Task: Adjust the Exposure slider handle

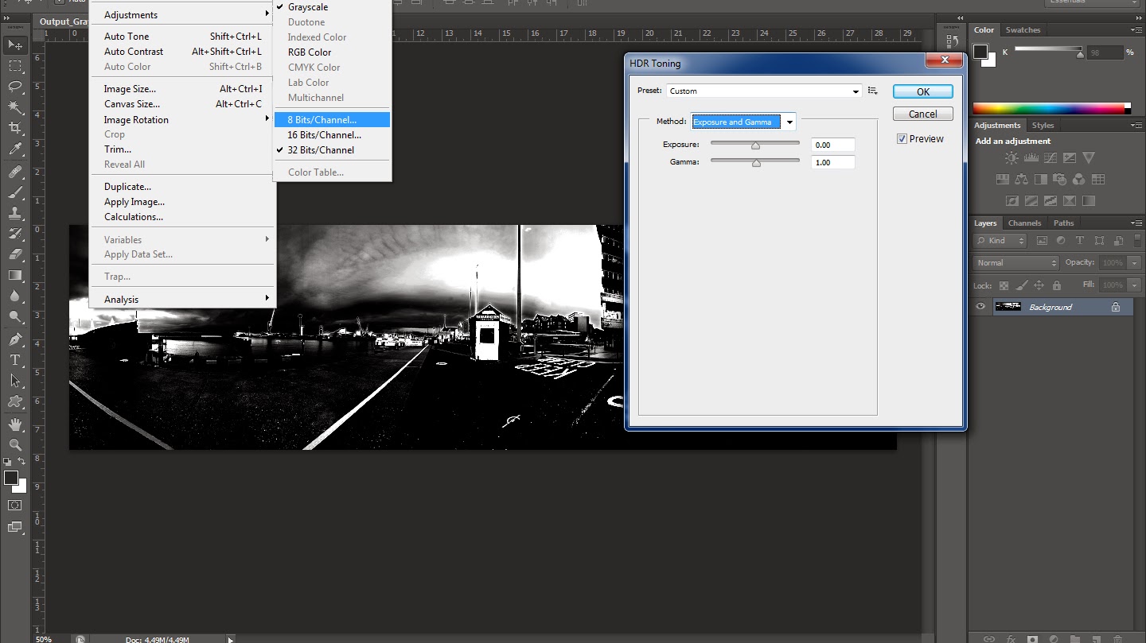Action: pos(755,145)
